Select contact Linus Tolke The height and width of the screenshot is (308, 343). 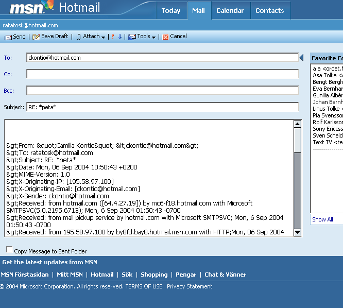coord(328,109)
